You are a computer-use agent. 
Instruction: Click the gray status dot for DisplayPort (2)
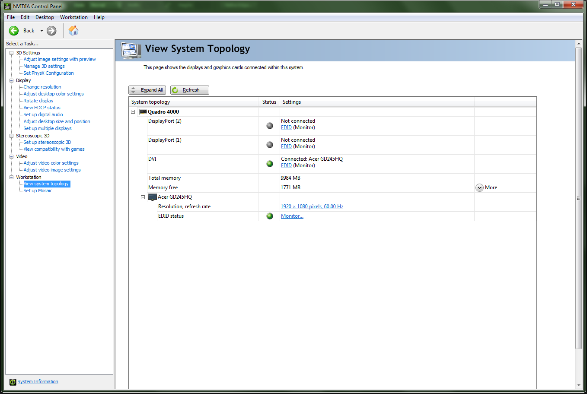270,126
